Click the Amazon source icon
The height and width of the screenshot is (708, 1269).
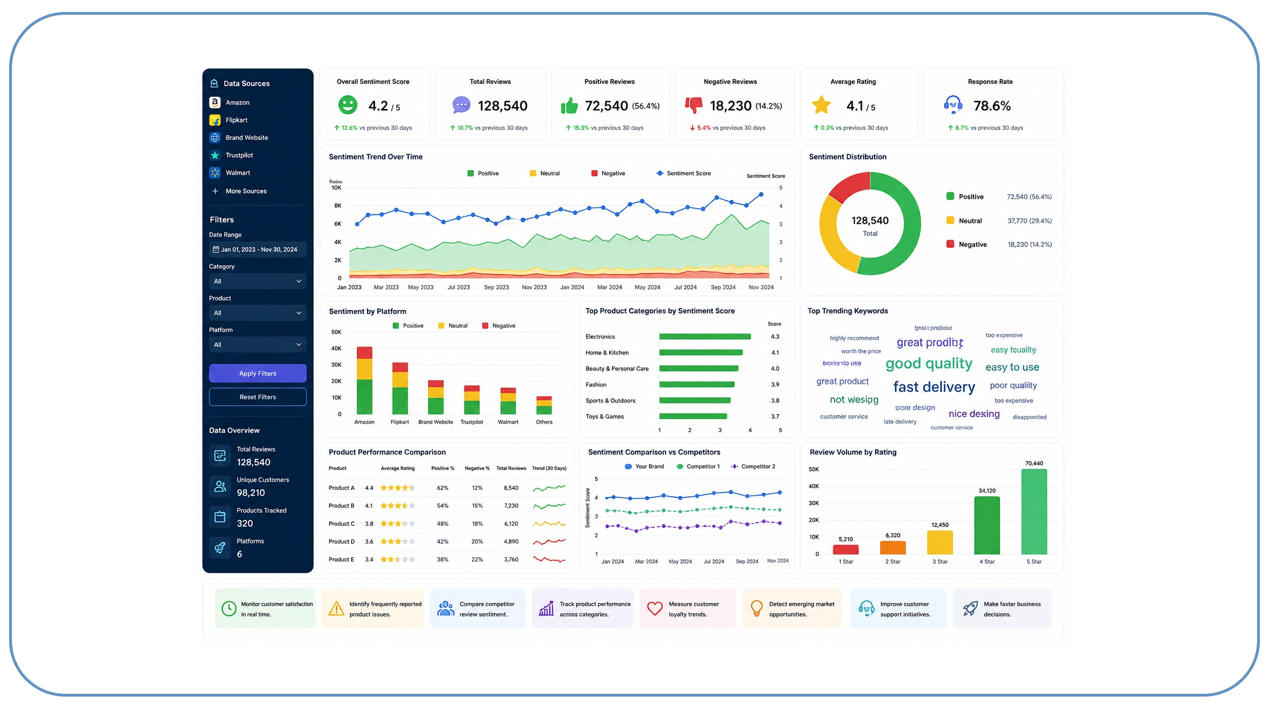pos(215,102)
